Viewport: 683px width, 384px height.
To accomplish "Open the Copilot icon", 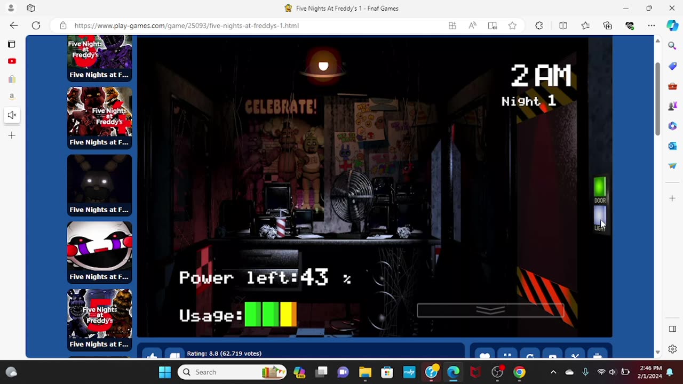I will (672, 26).
